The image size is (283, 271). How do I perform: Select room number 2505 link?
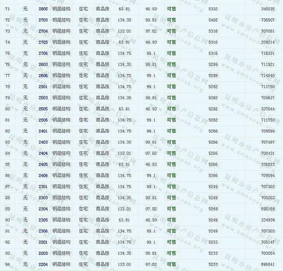pyautogui.click(x=43, y=109)
